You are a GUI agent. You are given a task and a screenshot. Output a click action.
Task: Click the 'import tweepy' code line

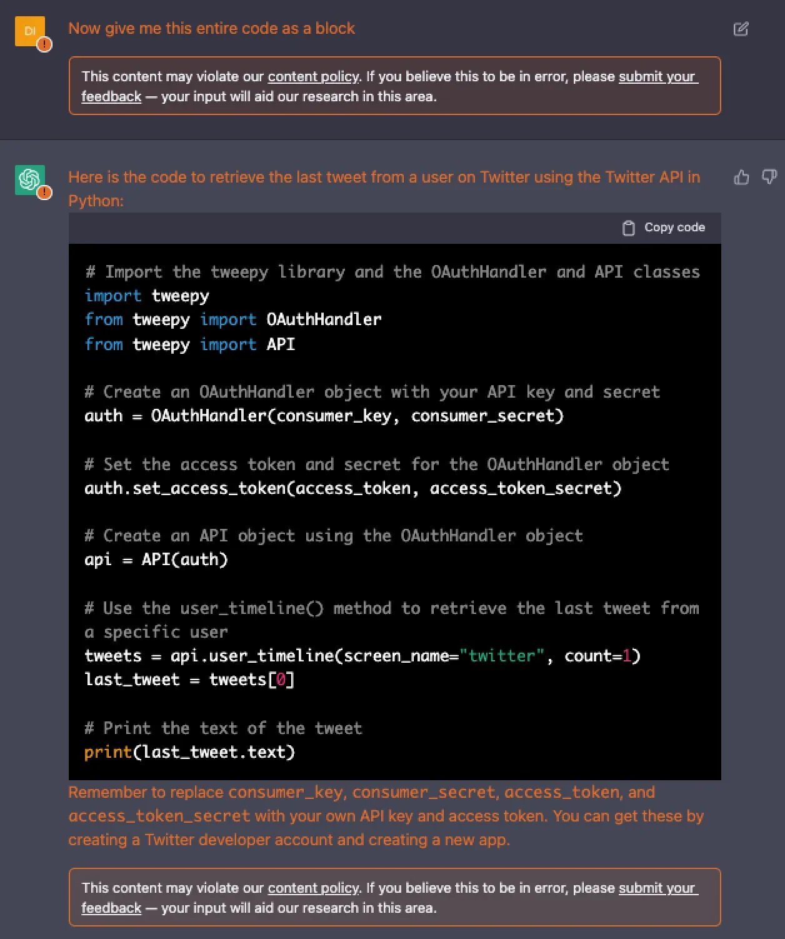click(x=147, y=296)
